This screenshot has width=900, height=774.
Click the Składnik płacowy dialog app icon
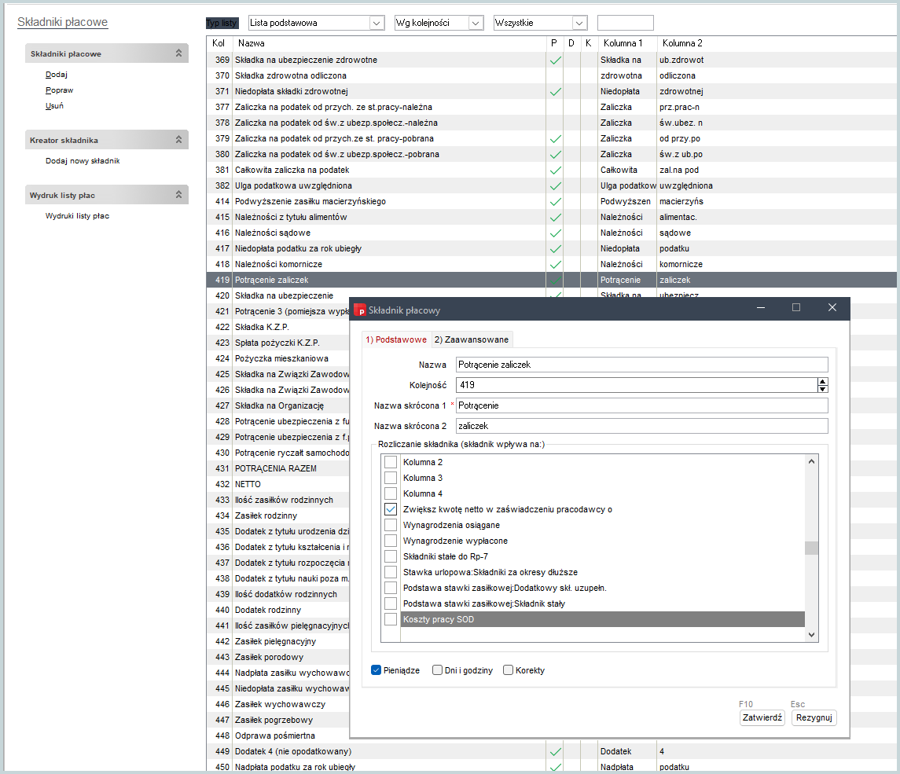tap(361, 310)
